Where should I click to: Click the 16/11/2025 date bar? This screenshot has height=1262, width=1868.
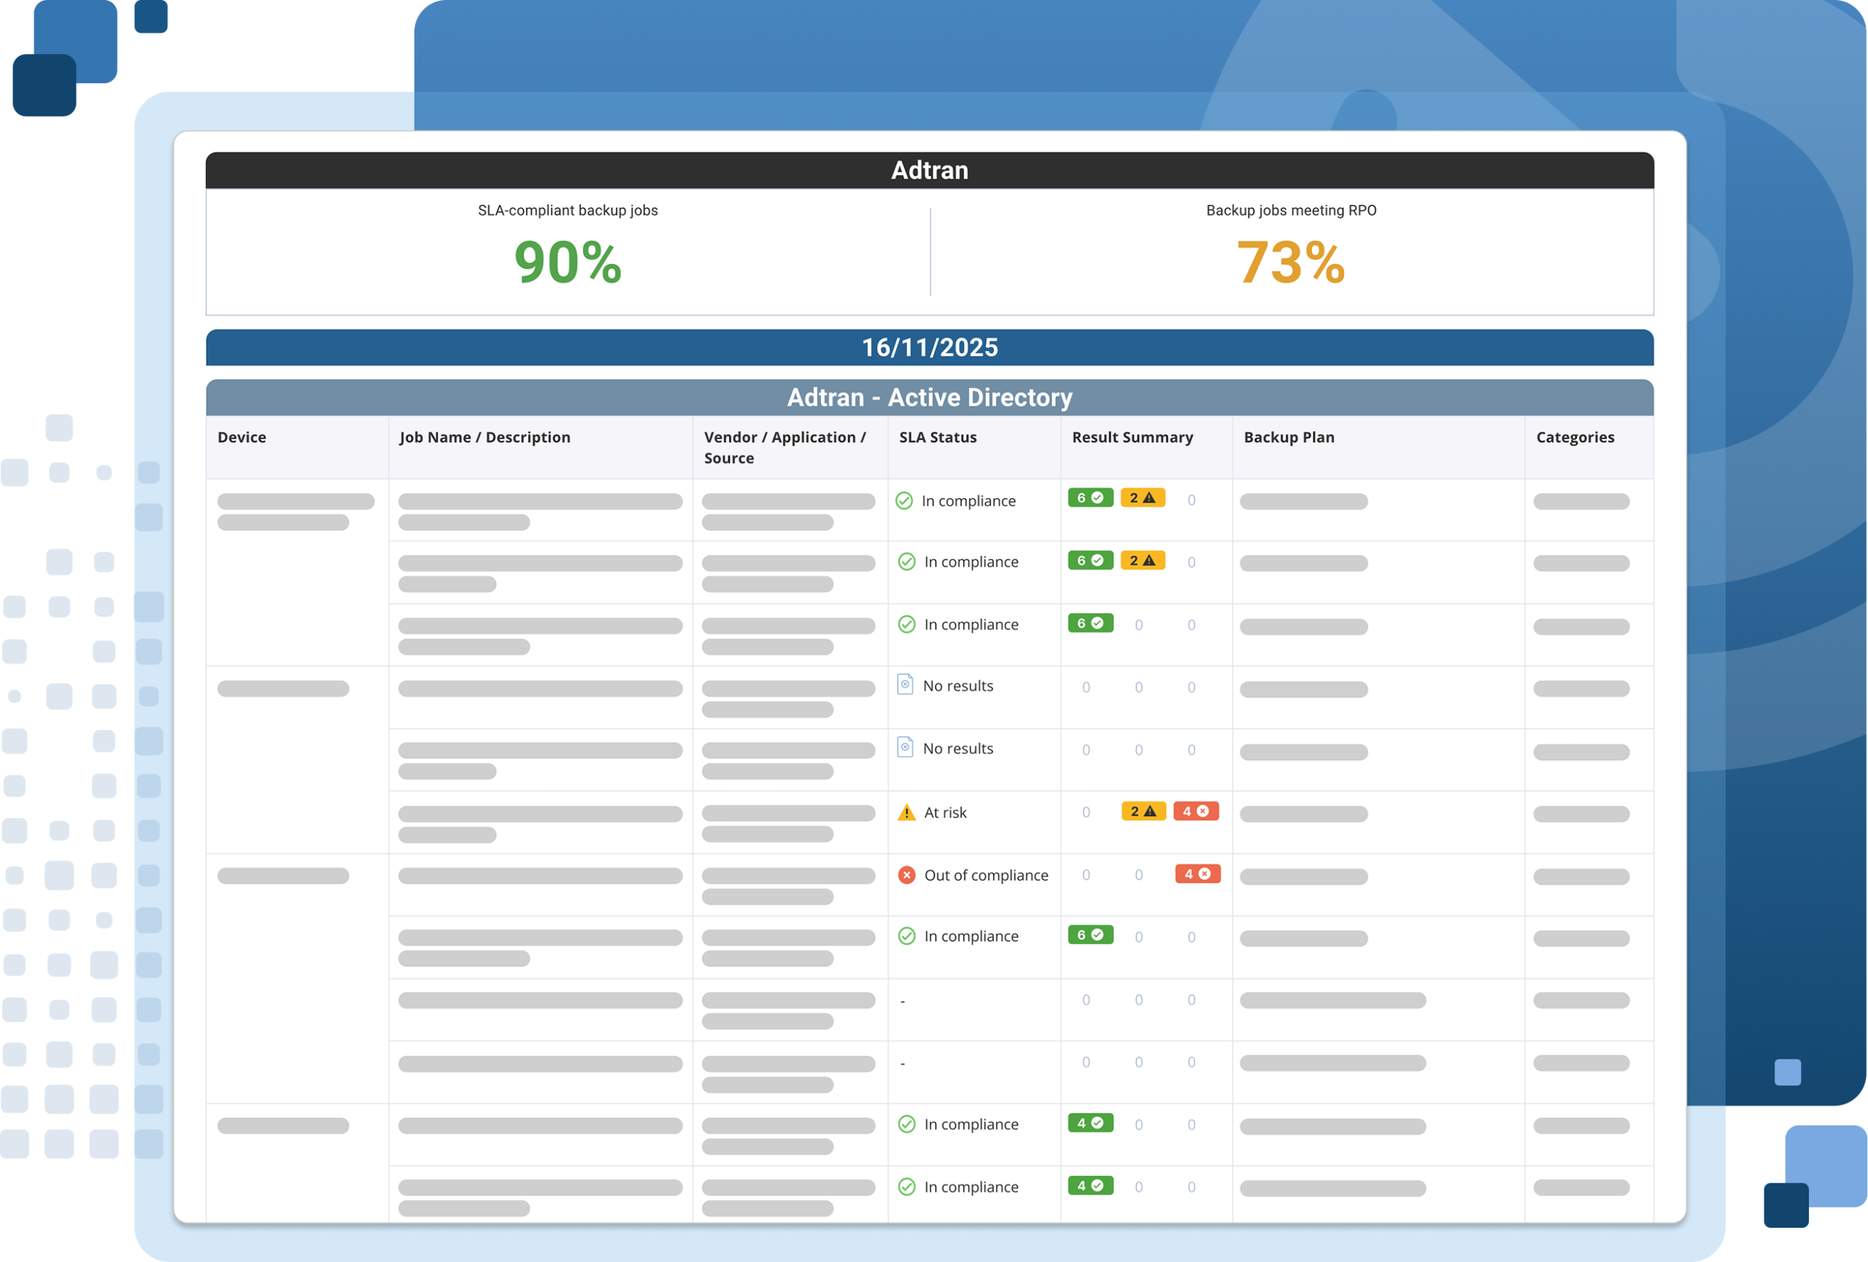coord(929,347)
